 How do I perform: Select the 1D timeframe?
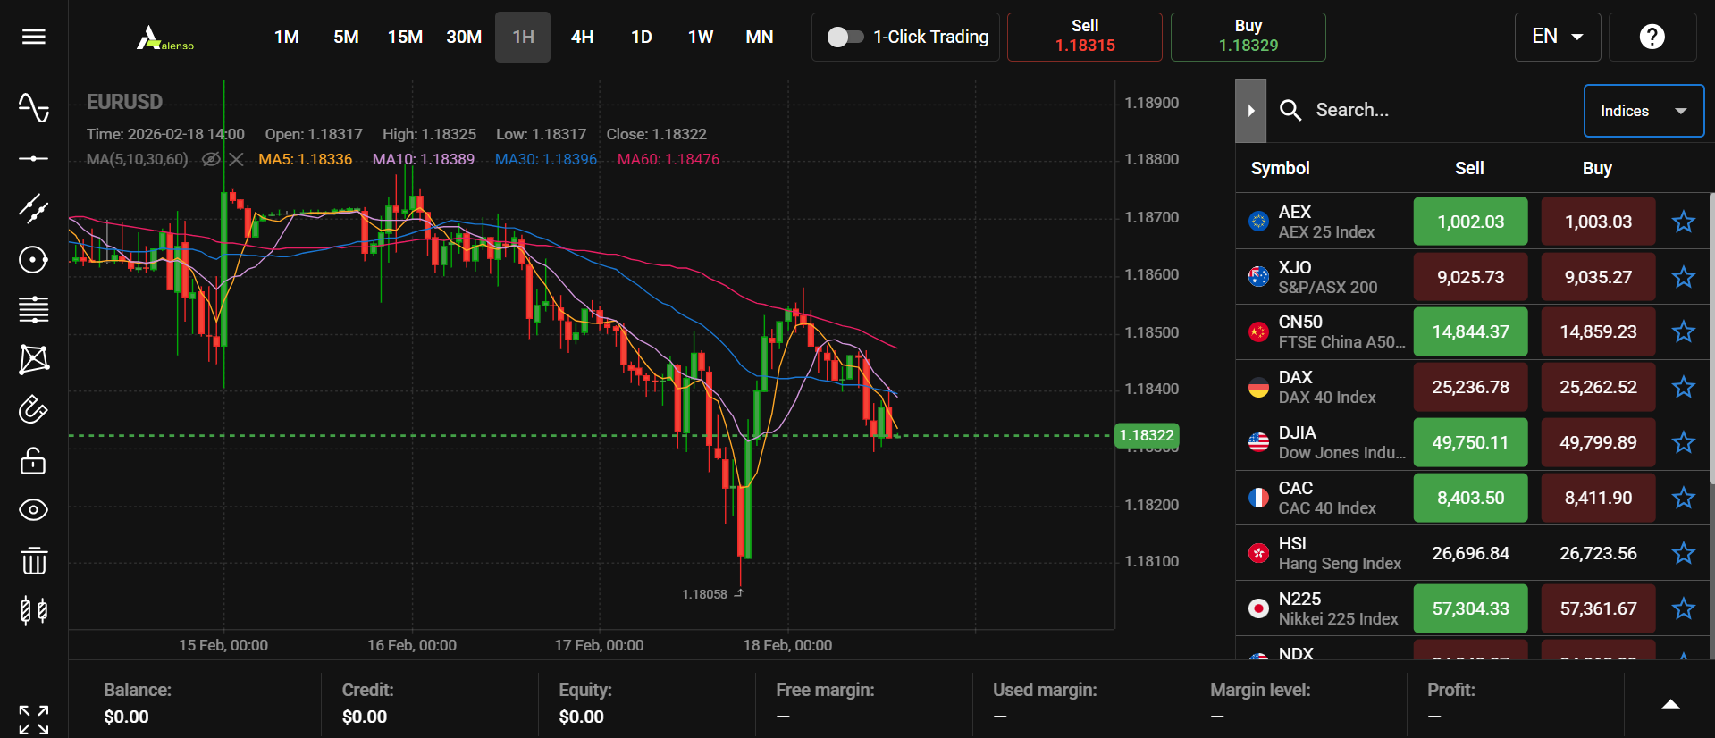point(642,37)
